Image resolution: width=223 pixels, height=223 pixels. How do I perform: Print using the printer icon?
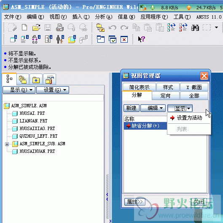[60, 27]
